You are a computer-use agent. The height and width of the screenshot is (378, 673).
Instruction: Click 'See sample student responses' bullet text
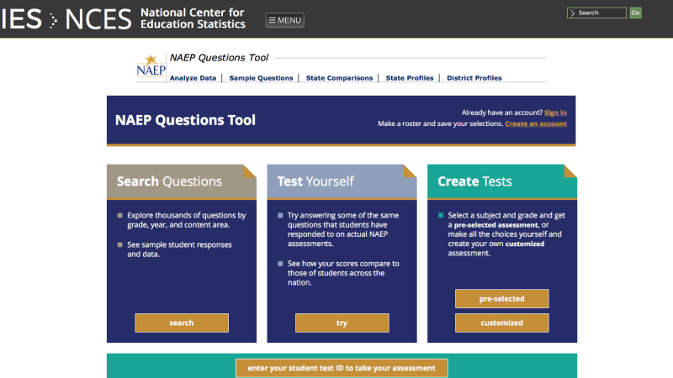[179, 249]
